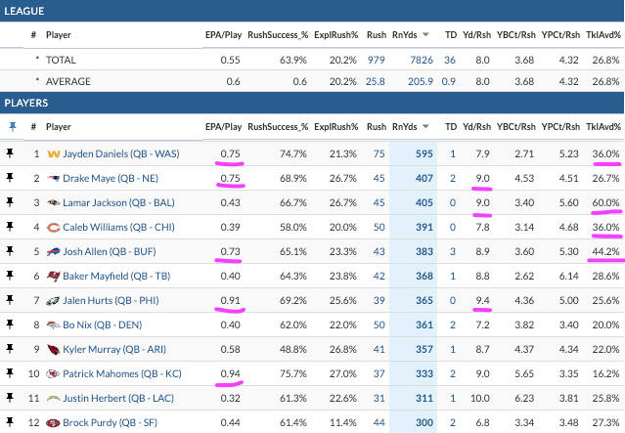Click the Commanders logo beside Jayden Daniels
This screenshot has height=433, width=625.
click(54, 153)
